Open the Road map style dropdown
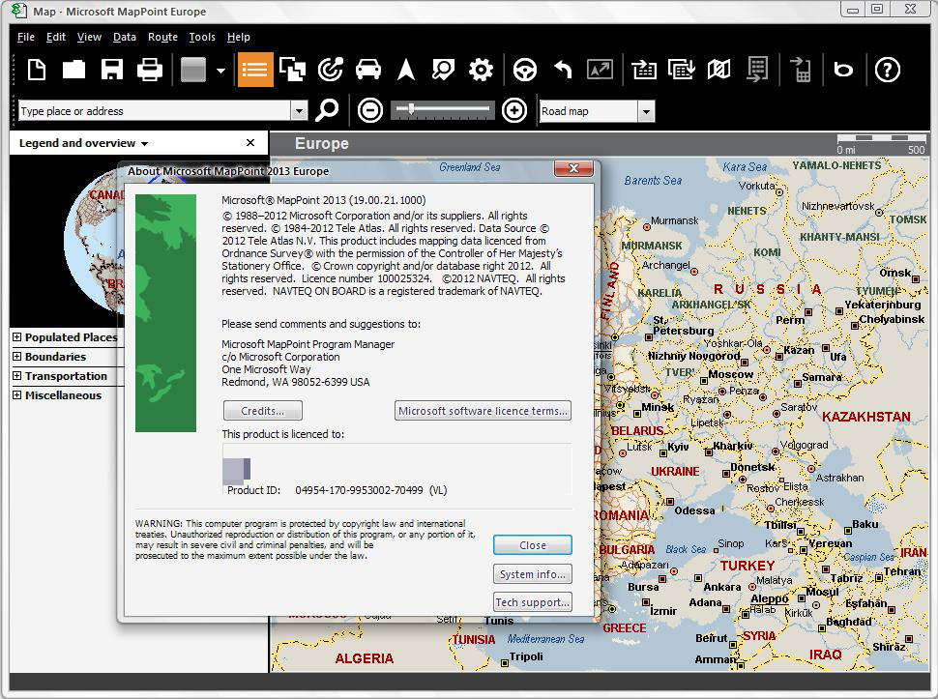The width and height of the screenshot is (938, 699). click(x=646, y=111)
